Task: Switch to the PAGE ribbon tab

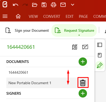Action: pos(83,17)
